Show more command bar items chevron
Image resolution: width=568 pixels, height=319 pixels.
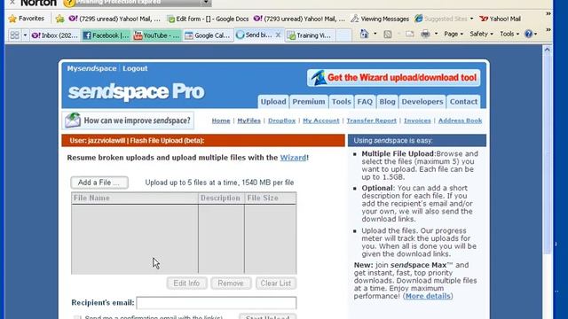click(548, 29)
